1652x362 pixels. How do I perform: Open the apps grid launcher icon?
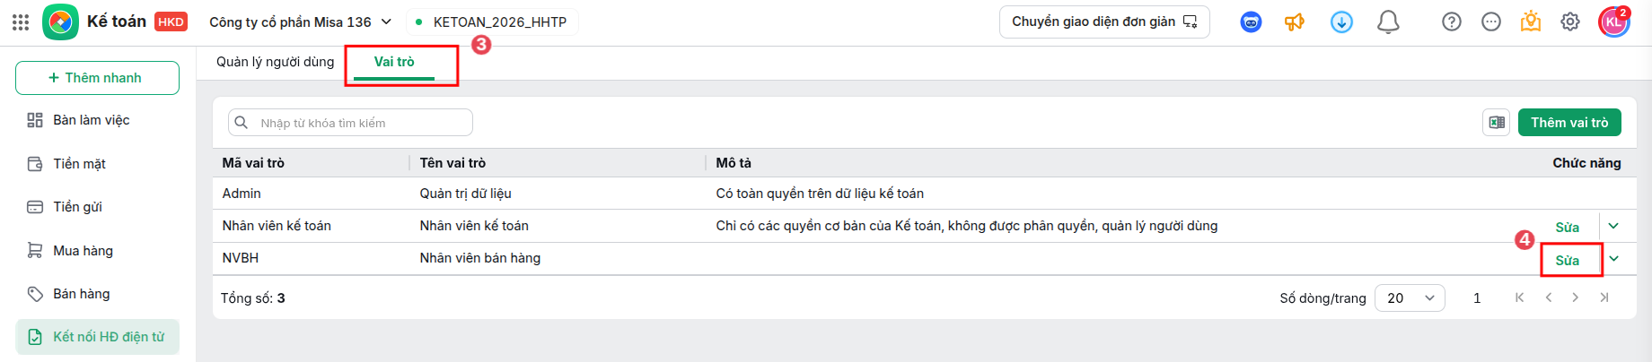pos(21,22)
